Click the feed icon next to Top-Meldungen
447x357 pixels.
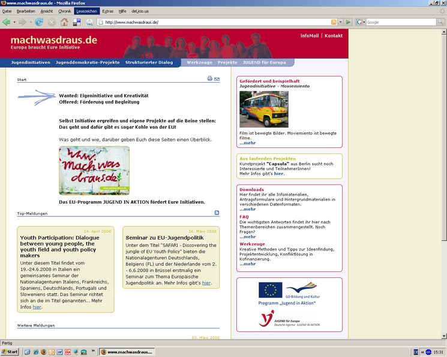tap(217, 213)
